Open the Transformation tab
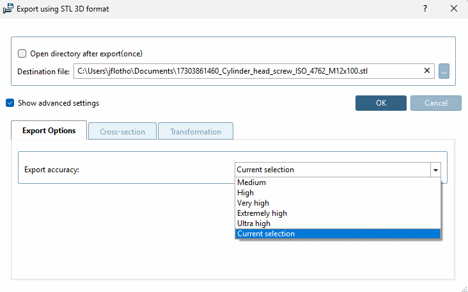 (x=195, y=131)
